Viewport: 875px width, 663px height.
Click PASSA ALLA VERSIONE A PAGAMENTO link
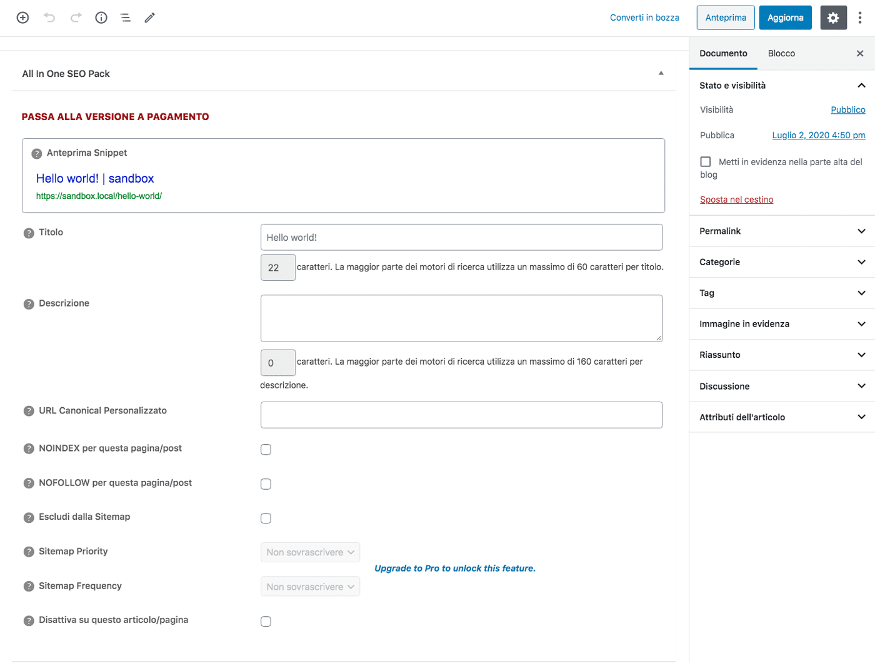pyautogui.click(x=116, y=117)
